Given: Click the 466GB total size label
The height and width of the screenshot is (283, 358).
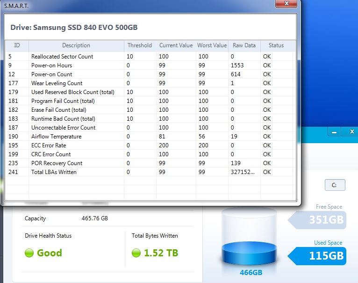Looking at the screenshot, I should (251, 273).
